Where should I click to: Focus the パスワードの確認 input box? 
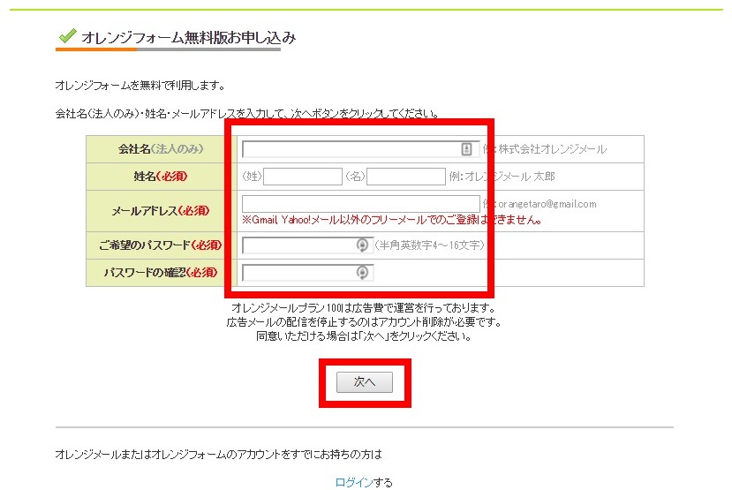coord(298,273)
